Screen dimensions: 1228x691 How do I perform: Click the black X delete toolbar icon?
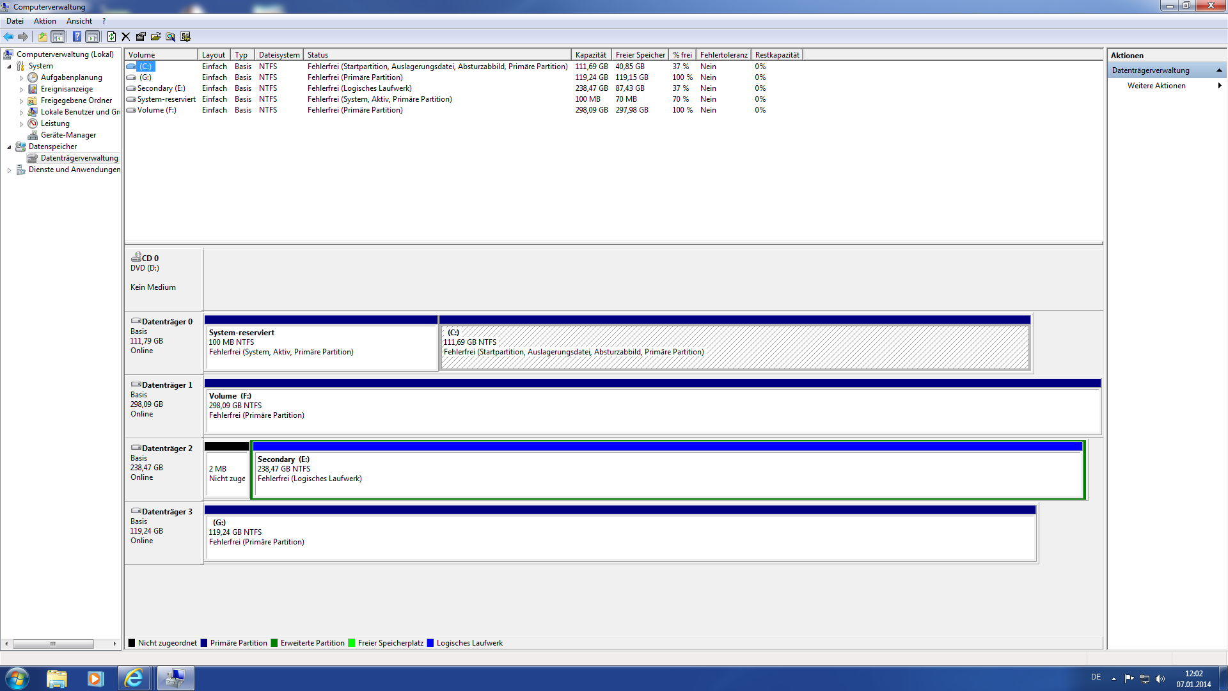125,36
